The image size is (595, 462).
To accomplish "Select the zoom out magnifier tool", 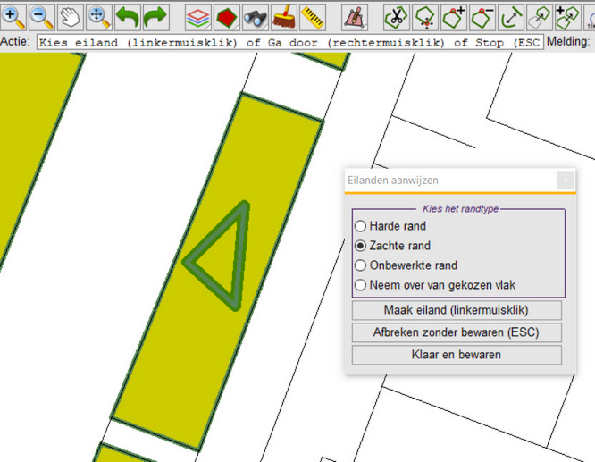I will (x=42, y=18).
